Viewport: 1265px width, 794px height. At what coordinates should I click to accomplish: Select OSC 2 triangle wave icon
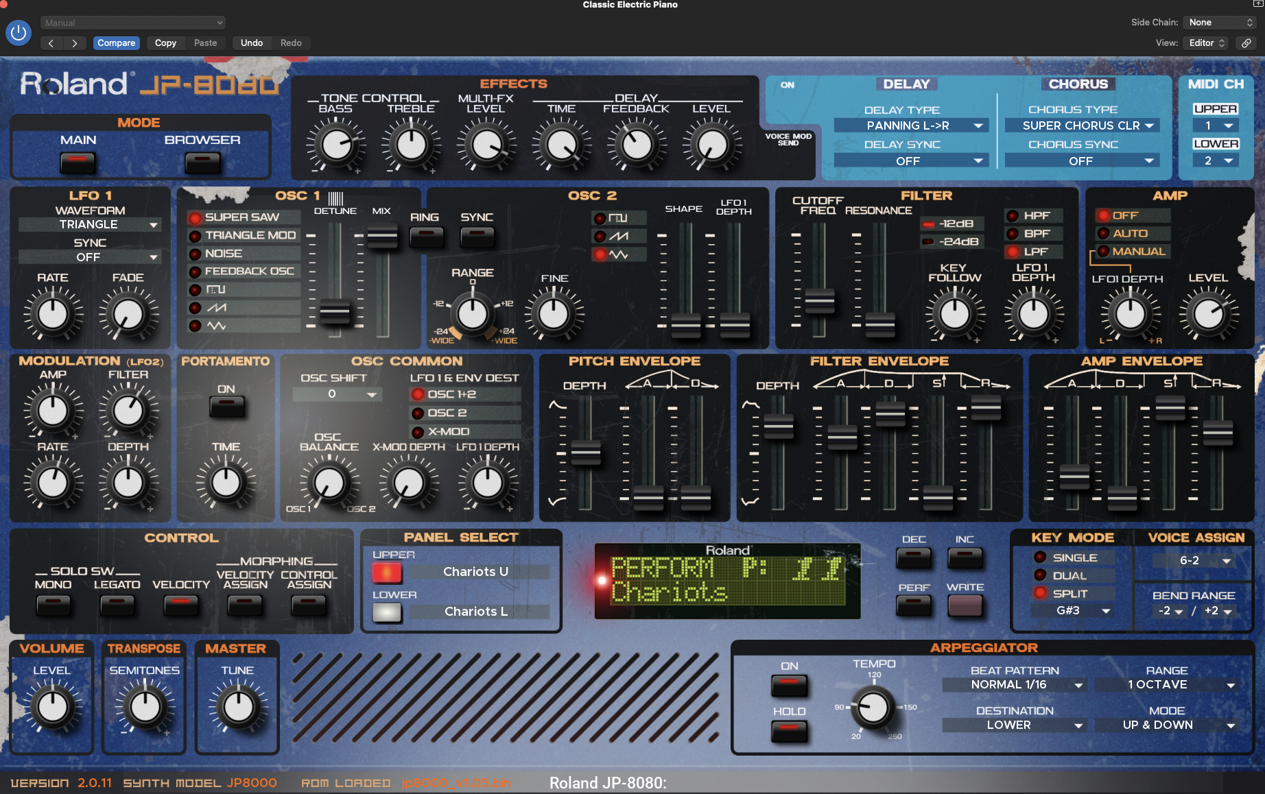618,254
